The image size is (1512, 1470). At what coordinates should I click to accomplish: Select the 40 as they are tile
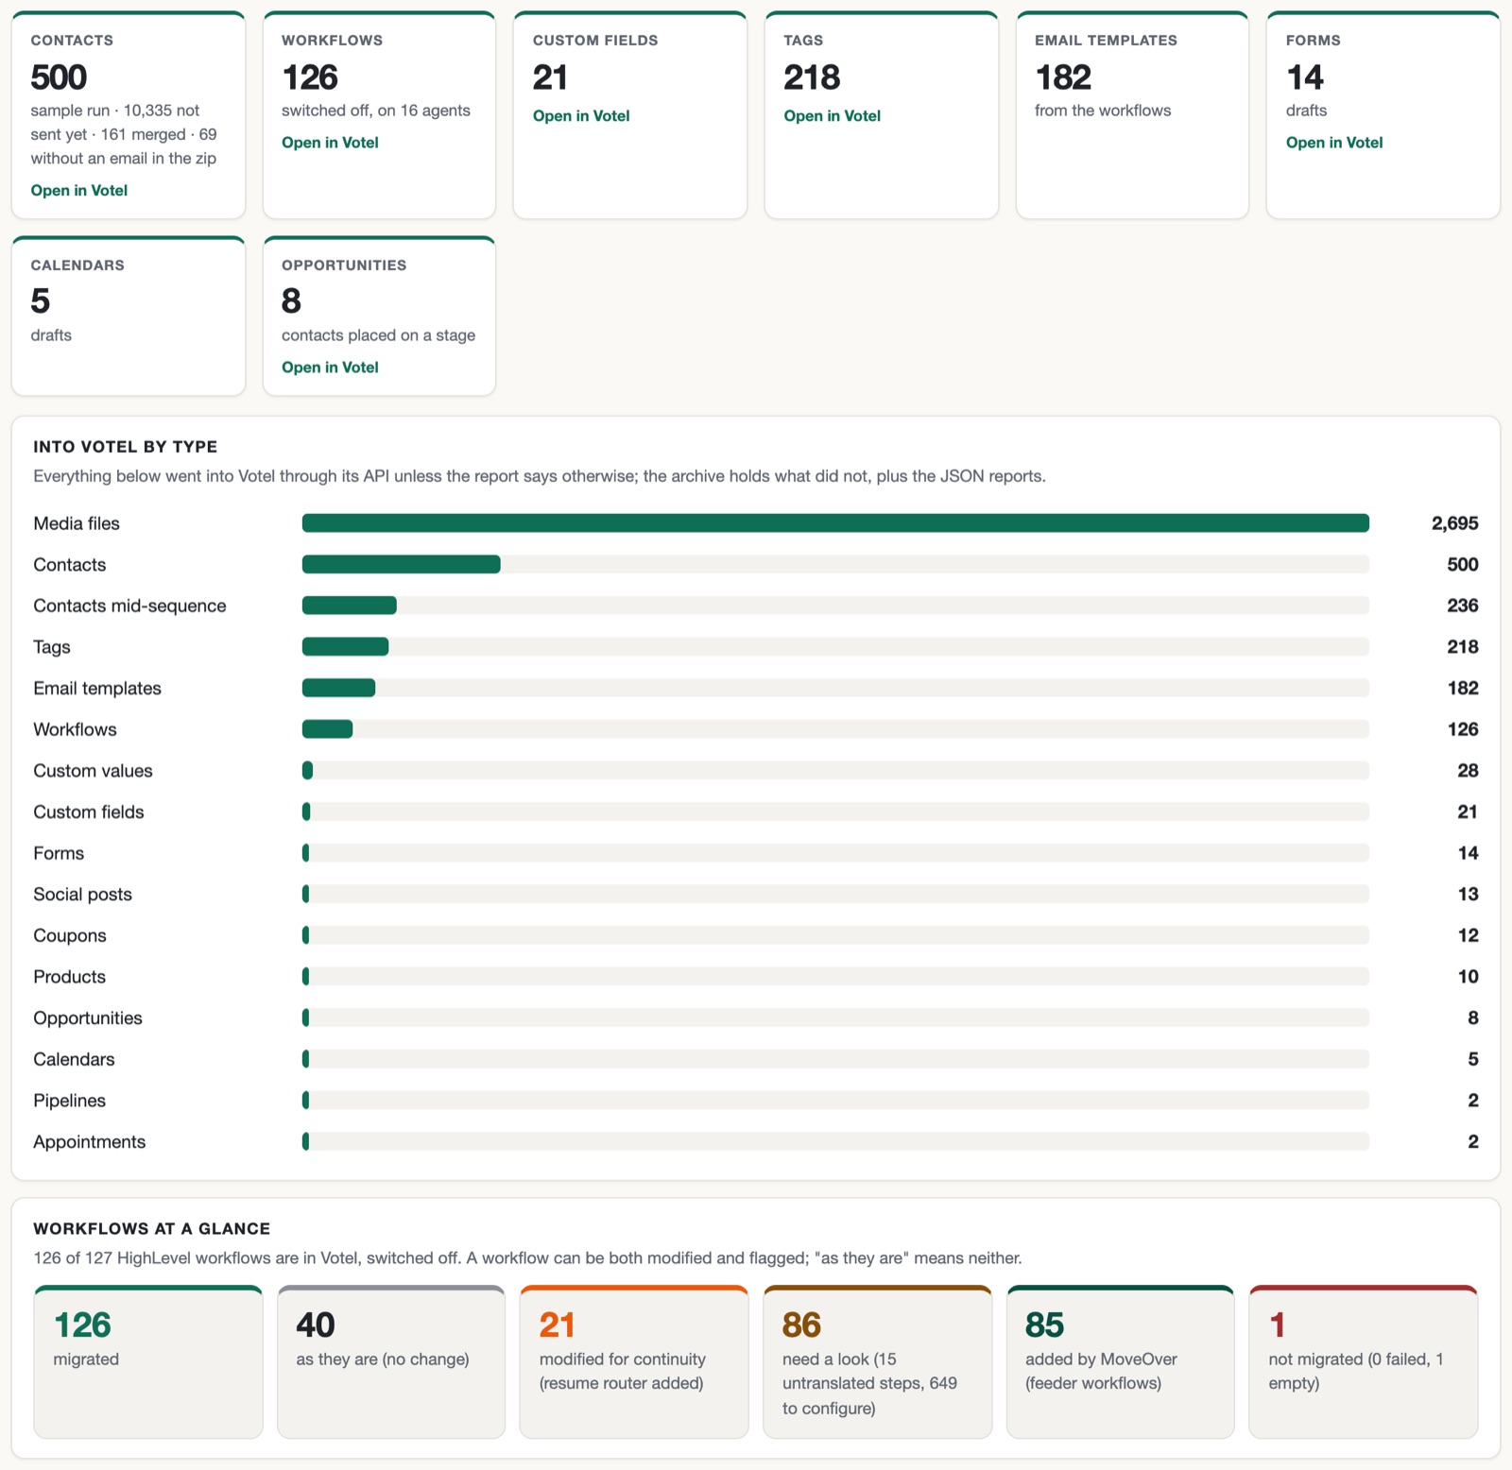pyautogui.click(x=391, y=1362)
